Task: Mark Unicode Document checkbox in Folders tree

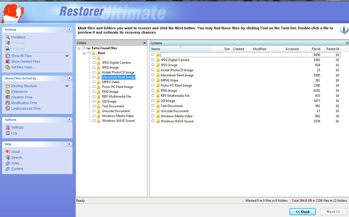Action: coord(94,111)
